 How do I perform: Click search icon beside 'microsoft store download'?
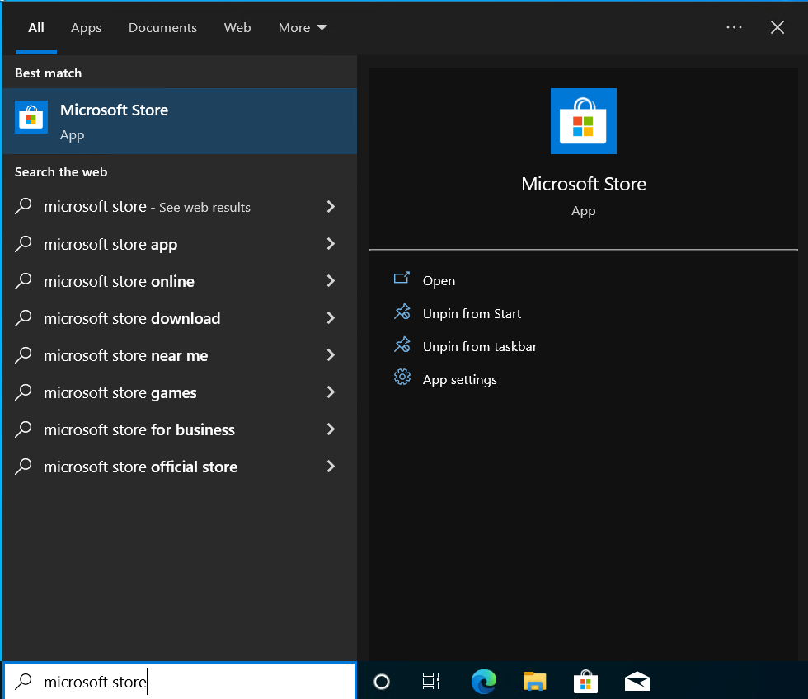coord(24,318)
